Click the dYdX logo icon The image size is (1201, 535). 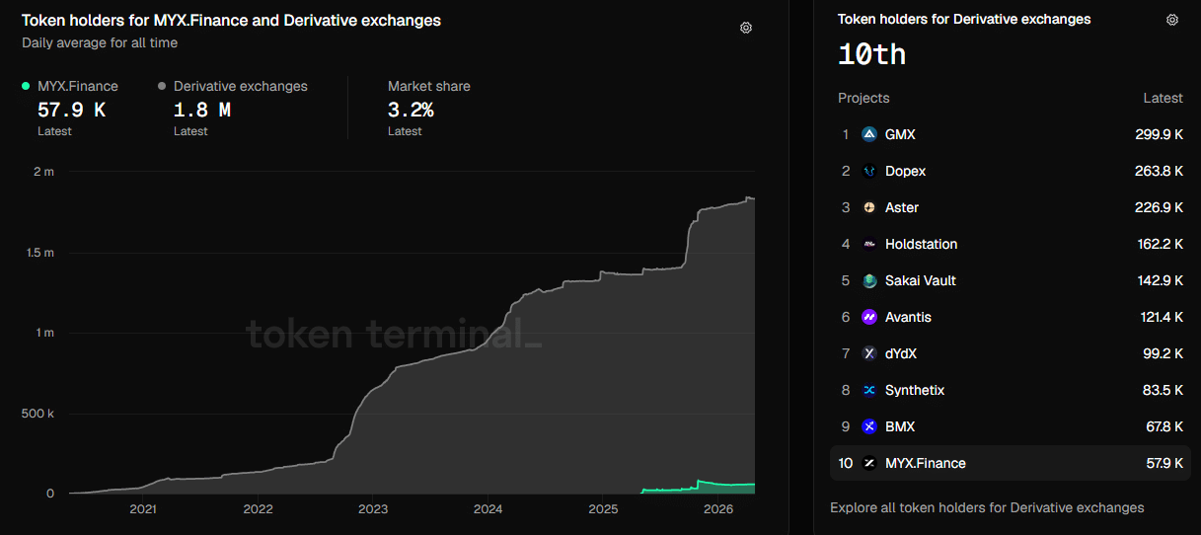pyautogui.click(x=869, y=353)
